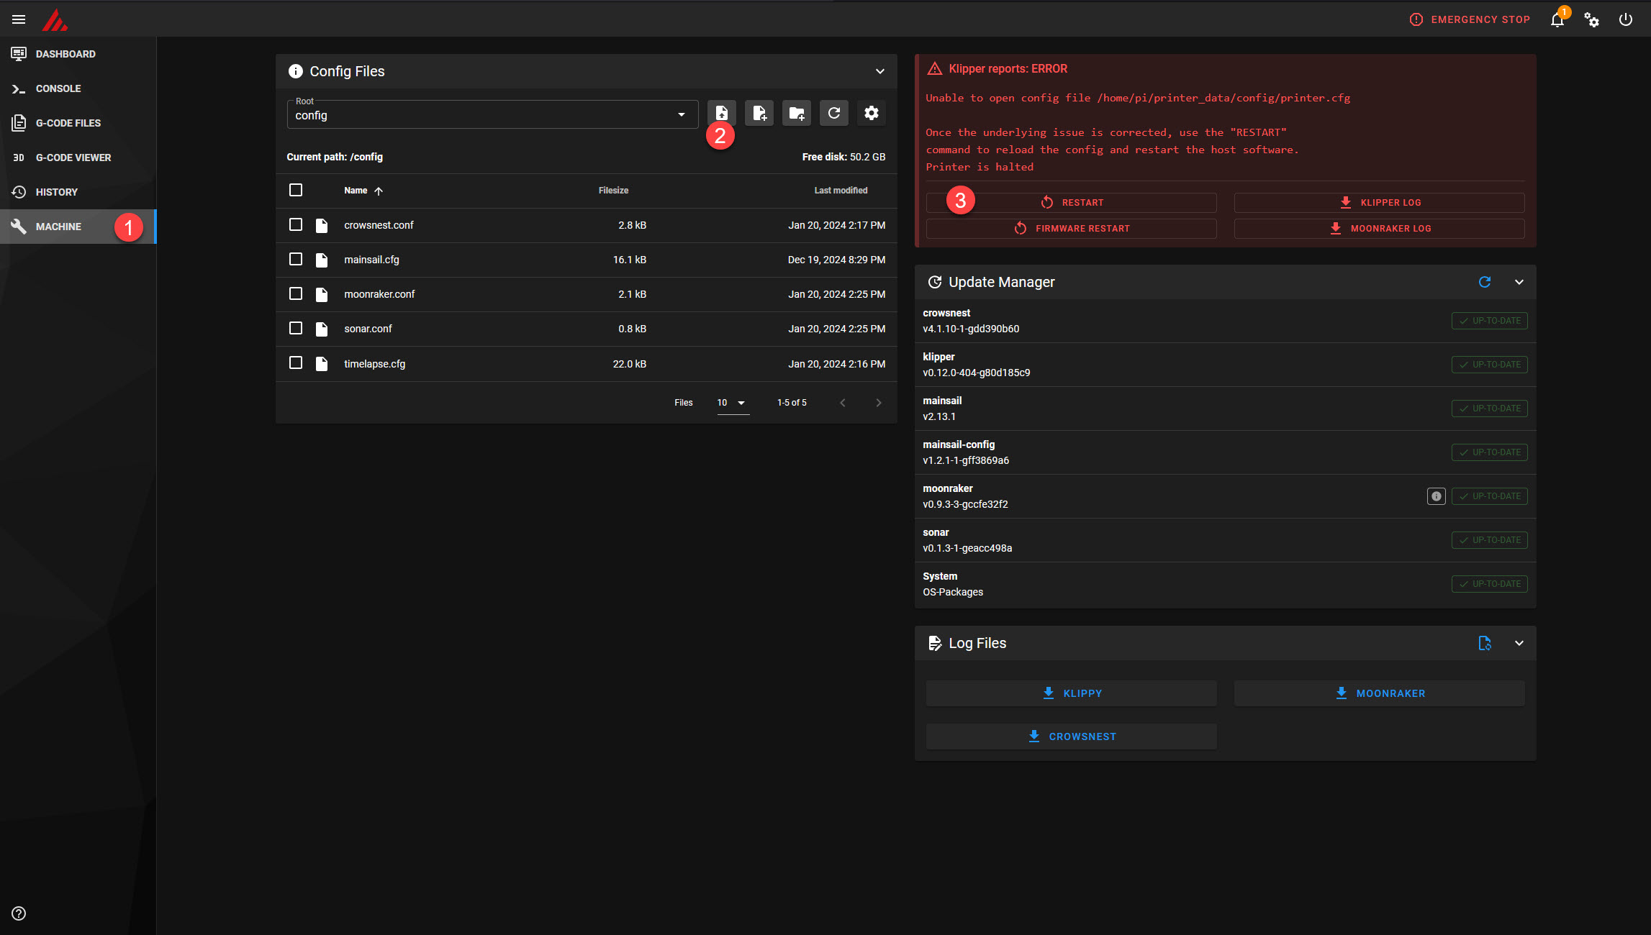Click the upload file icon
This screenshot has height=935, width=1651.
point(721,113)
